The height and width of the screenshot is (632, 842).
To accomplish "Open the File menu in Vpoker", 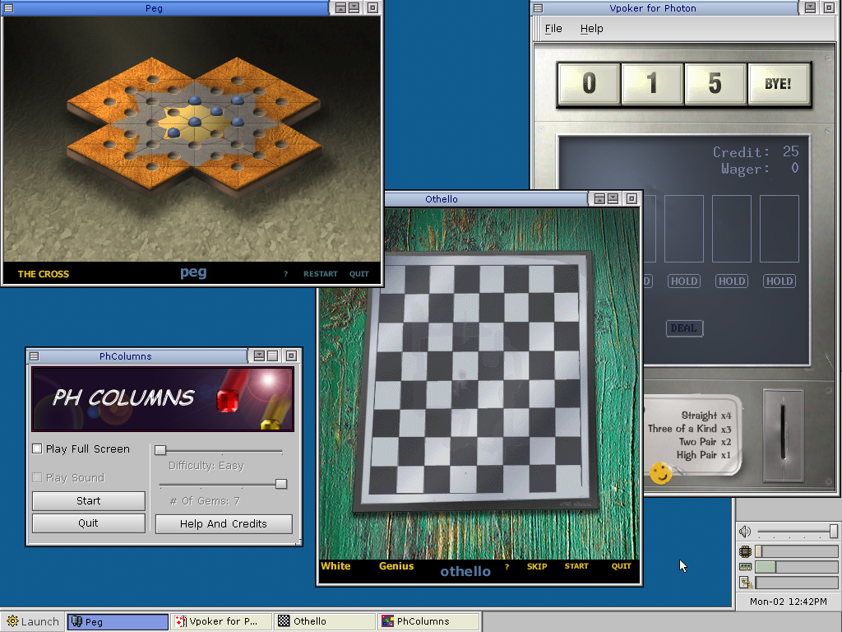I will pyautogui.click(x=553, y=28).
